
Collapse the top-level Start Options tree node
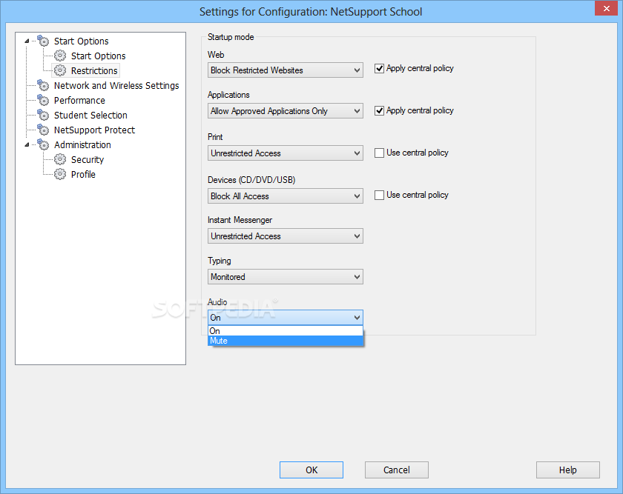(27, 41)
